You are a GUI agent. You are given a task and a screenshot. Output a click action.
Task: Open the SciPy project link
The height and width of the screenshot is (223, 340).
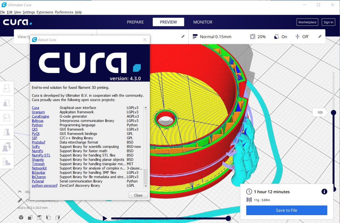[x=36, y=147]
